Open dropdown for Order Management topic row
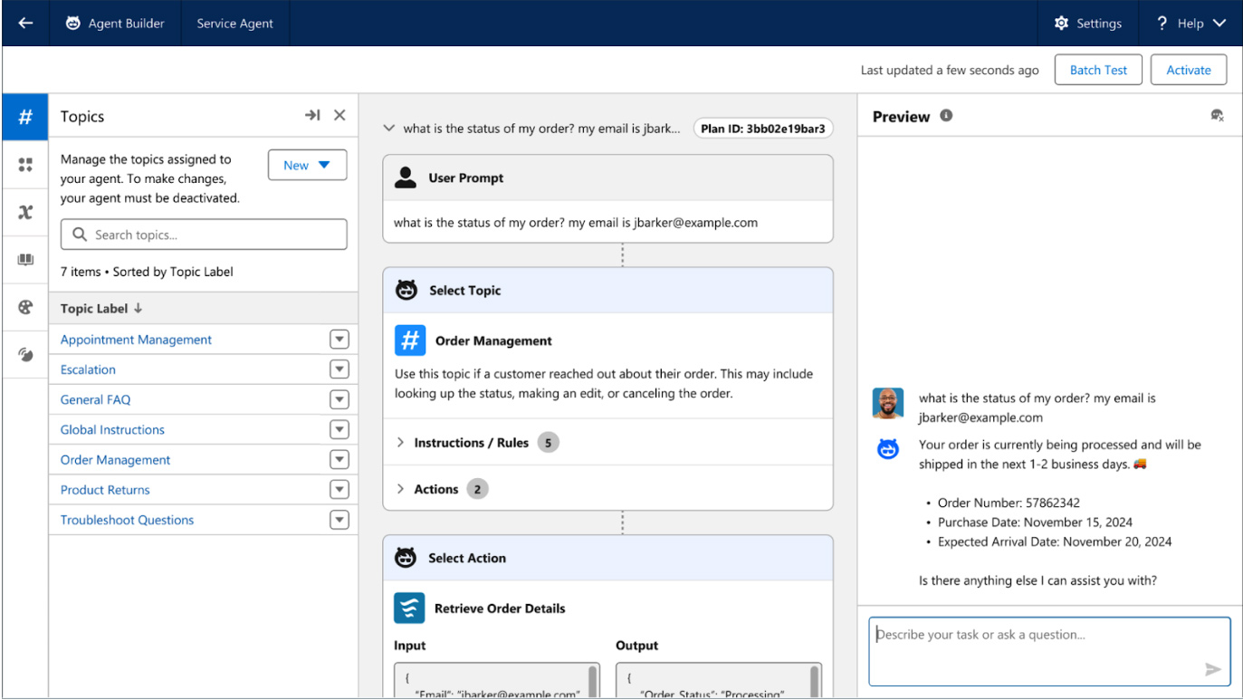Screen dimensions: 1243x700 point(339,459)
